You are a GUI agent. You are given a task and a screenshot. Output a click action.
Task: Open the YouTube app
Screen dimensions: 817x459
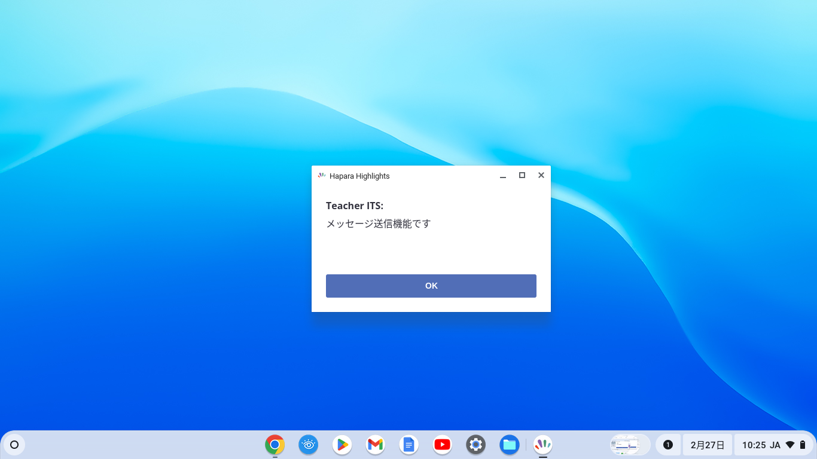click(x=443, y=445)
